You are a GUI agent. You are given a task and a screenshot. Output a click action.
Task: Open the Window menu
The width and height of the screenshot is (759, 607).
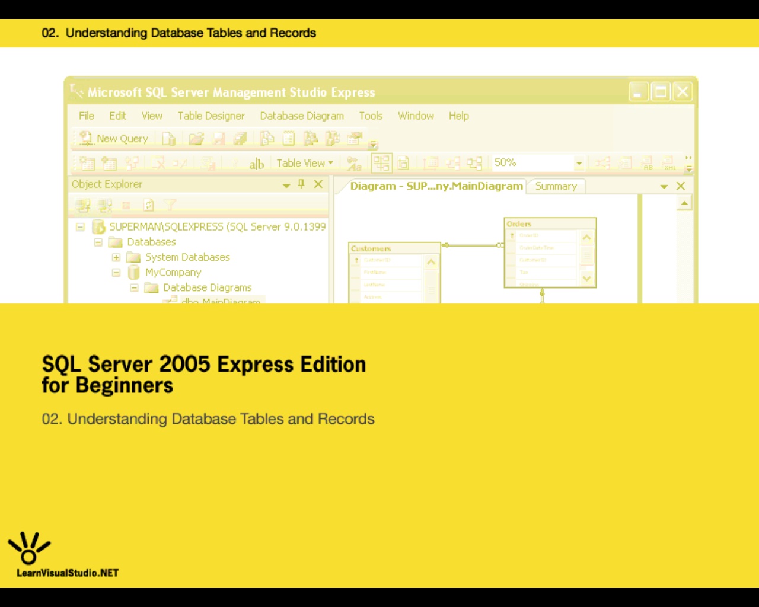416,116
